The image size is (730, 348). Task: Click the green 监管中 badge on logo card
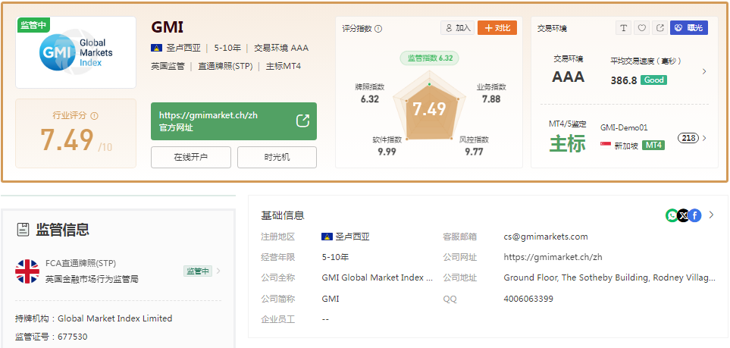click(33, 26)
